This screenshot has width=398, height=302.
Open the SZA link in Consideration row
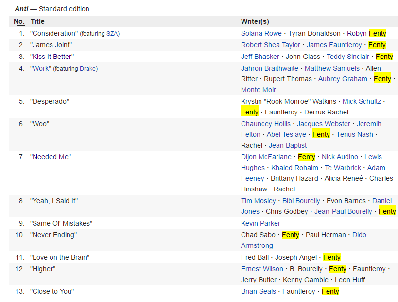pos(112,34)
